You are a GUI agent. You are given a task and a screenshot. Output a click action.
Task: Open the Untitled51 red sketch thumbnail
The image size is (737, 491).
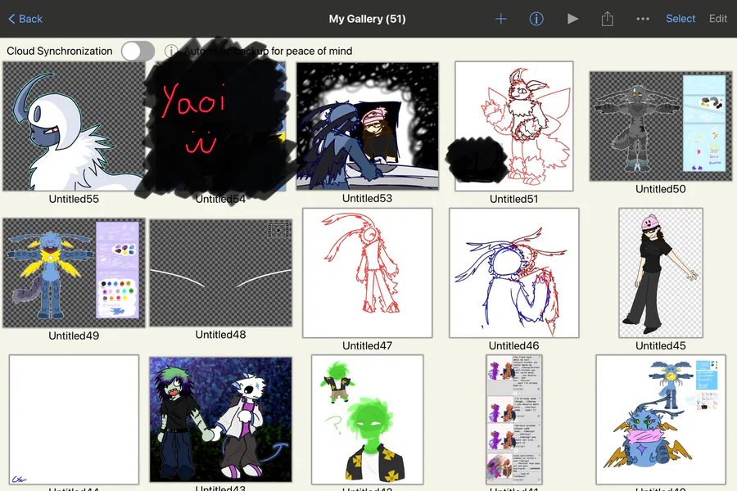coord(513,126)
